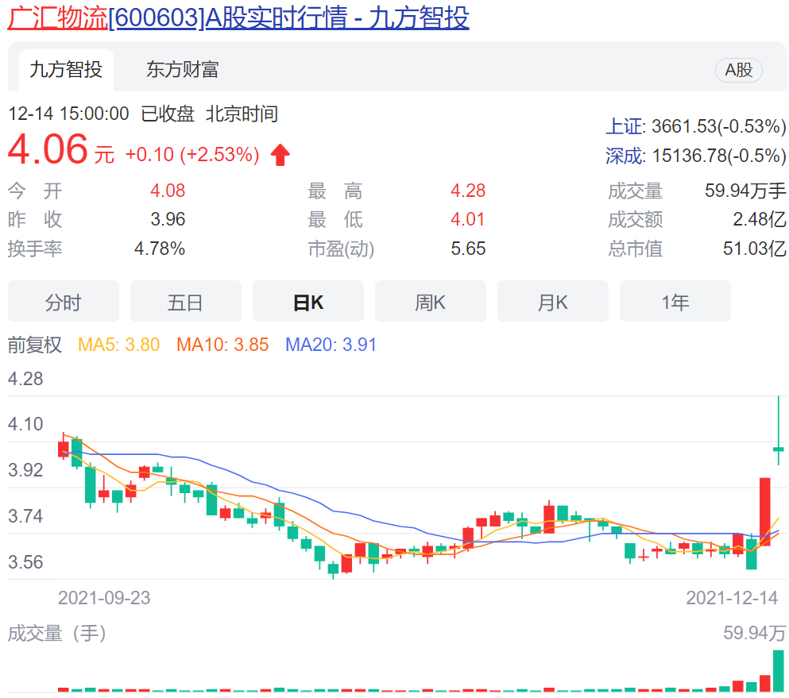The image size is (789, 698).
Task: Select the 五日 chart period
Action: coord(185,302)
